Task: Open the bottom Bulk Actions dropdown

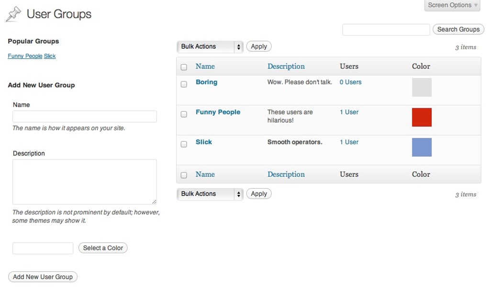Action: [210, 193]
